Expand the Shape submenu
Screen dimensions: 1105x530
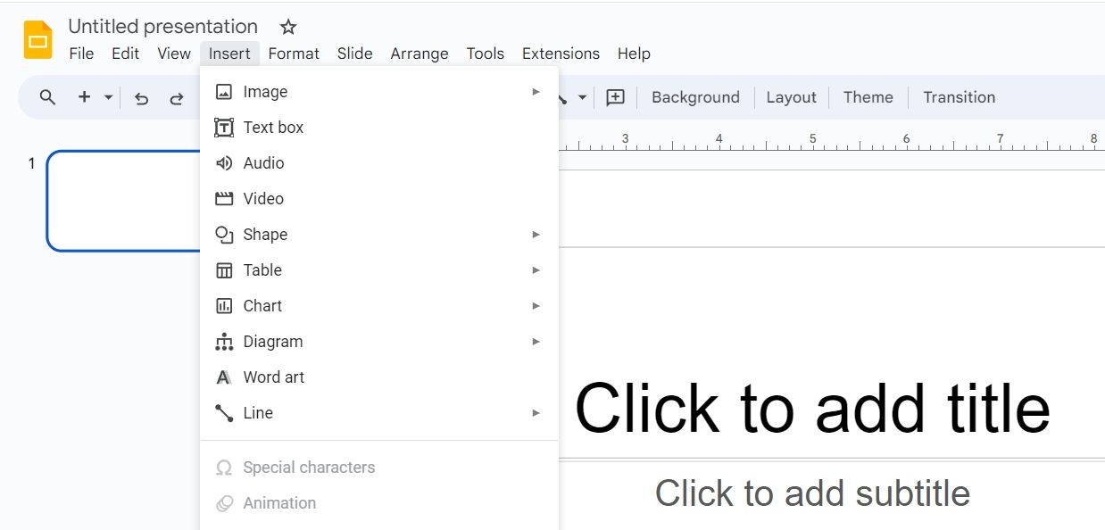(265, 234)
